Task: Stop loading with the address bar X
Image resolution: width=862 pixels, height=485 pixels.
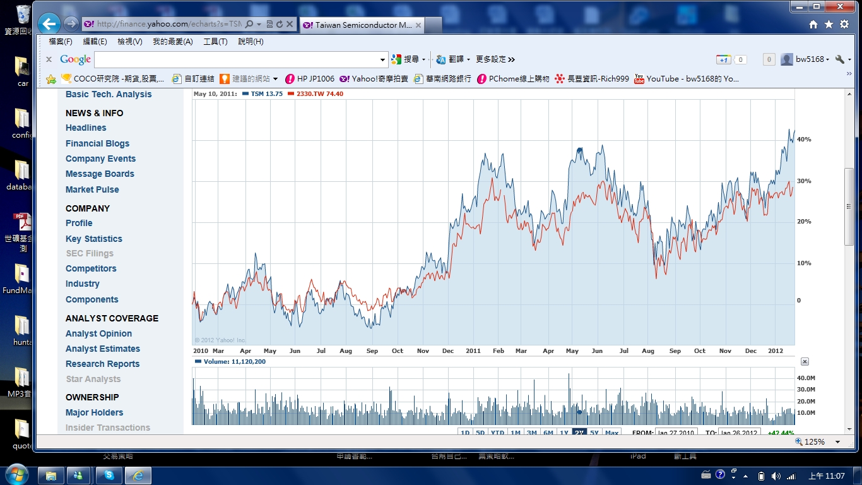Action: [290, 24]
